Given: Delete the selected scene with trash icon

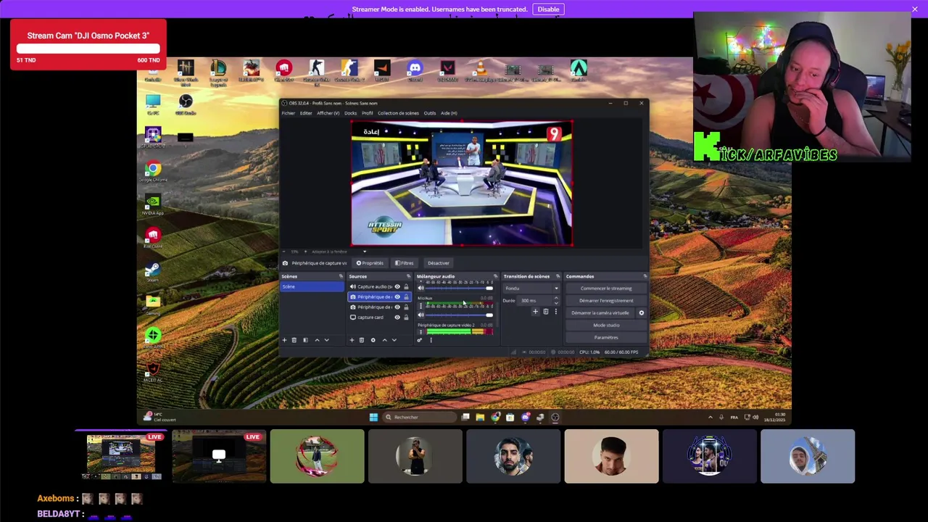Looking at the screenshot, I should click(294, 340).
